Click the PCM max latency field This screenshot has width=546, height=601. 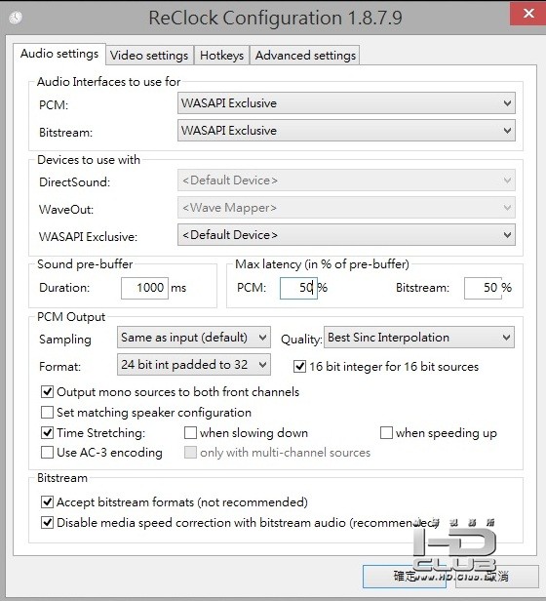[298, 288]
